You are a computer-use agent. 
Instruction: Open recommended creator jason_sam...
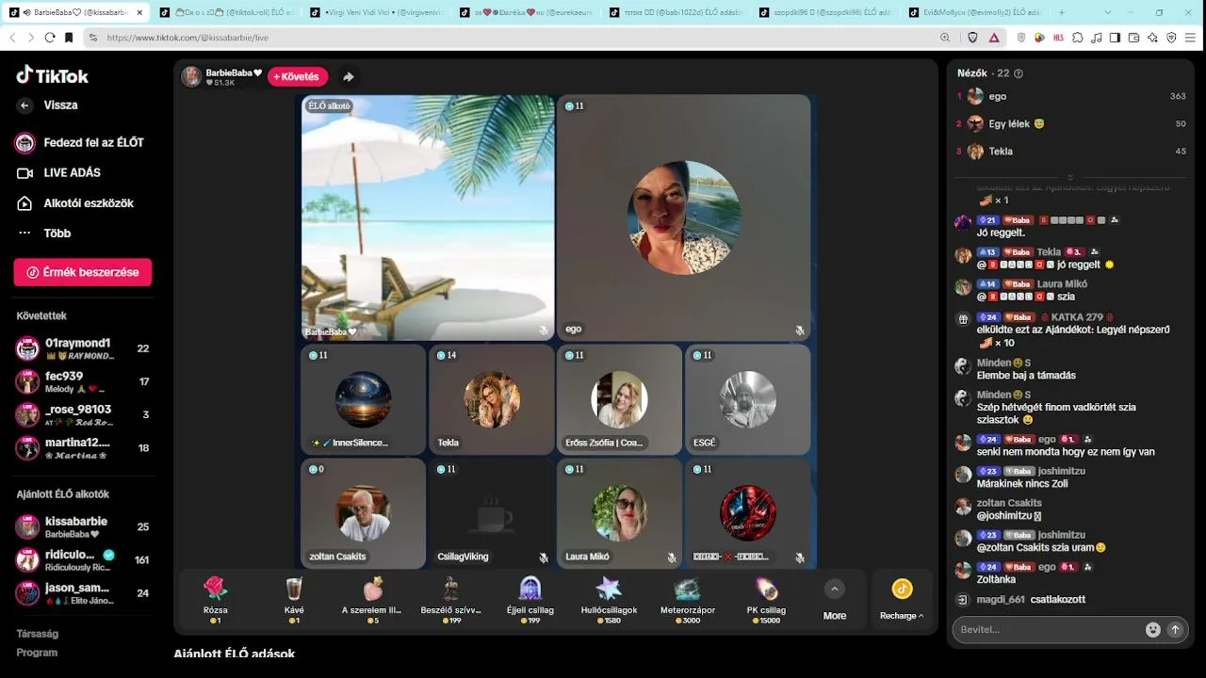pos(83,592)
